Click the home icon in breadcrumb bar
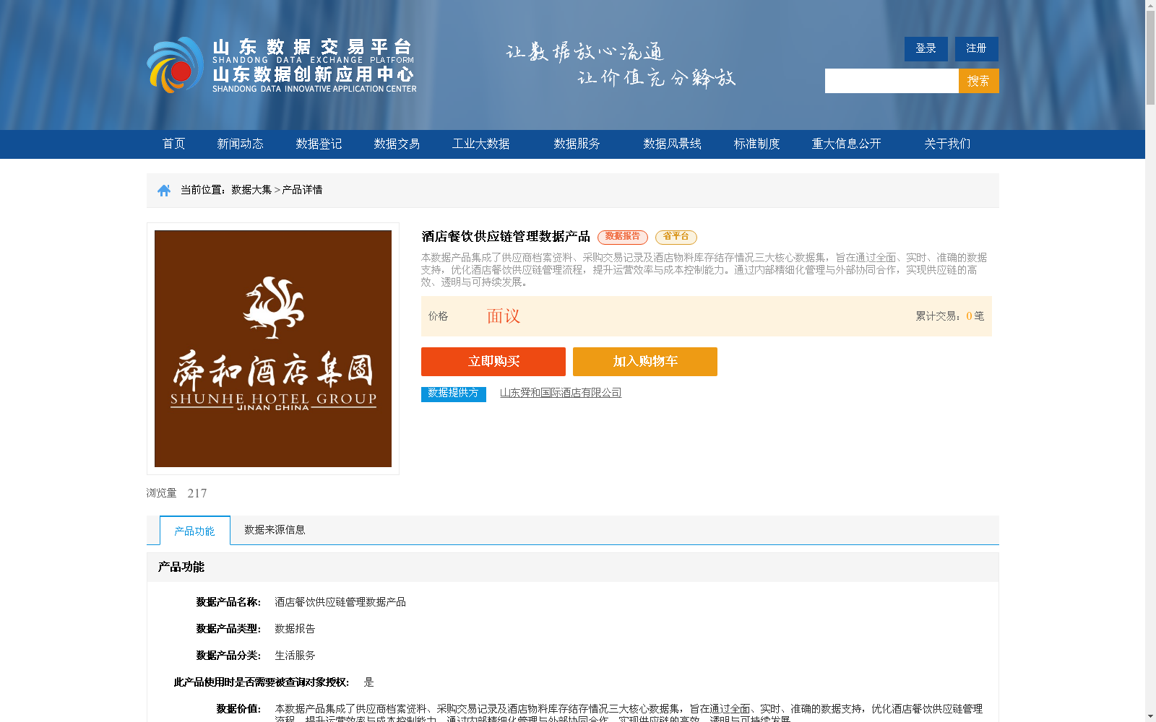This screenshot has height=722, width=1156. tap(164, 190)
